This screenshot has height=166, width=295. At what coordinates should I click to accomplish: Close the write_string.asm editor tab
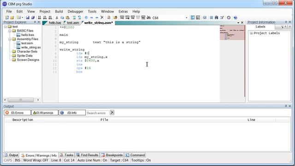click(x=242, y=23)
